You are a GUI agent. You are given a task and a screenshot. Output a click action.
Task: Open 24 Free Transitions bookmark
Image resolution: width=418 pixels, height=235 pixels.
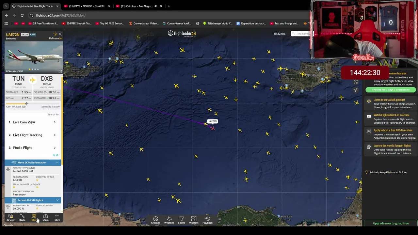pyautogui.click(x=43, y=23)
